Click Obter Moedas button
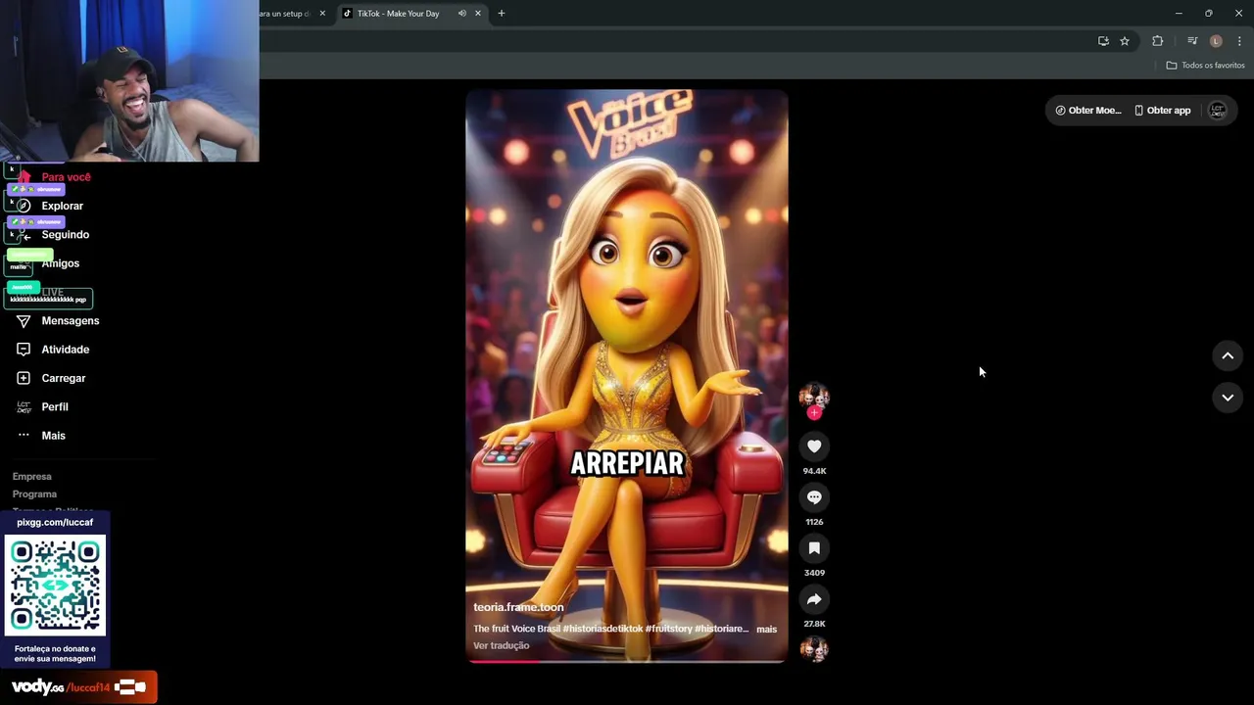This screenshot has width=1254, height=705. click(1087, 111)
